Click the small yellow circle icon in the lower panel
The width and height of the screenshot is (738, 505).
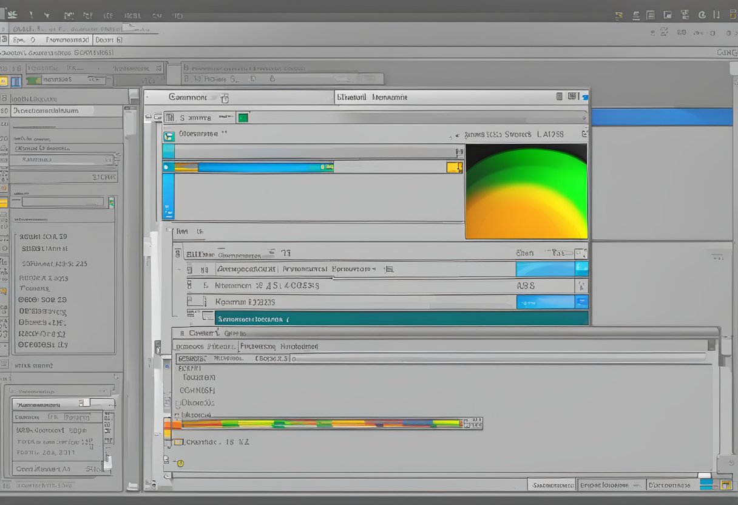pos(180,463)
